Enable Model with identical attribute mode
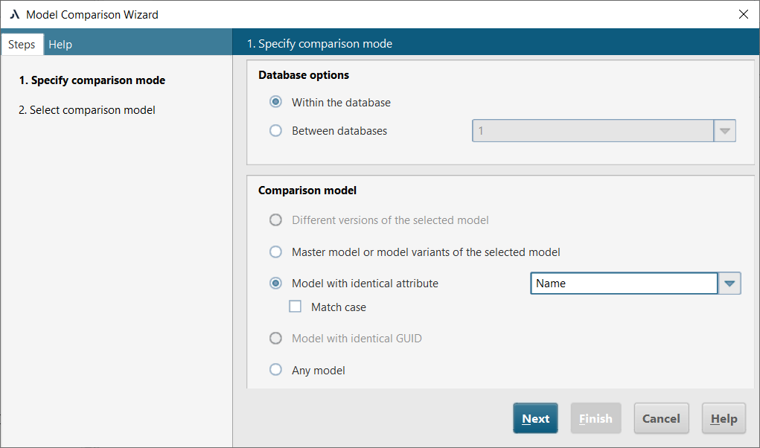 (275, 283)
